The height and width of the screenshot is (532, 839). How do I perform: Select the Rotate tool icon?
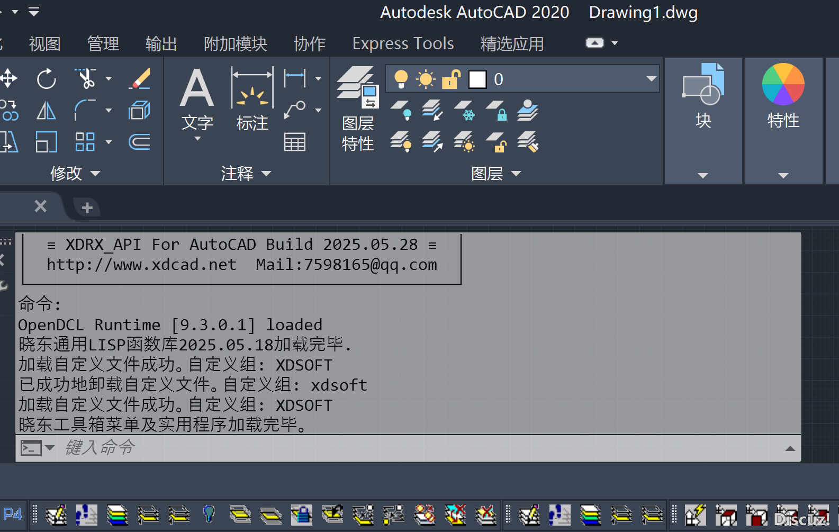[46, 79]
